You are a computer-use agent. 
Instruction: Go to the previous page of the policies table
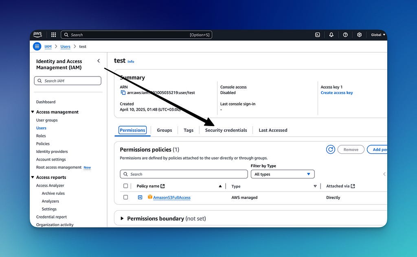pos(384,174)
